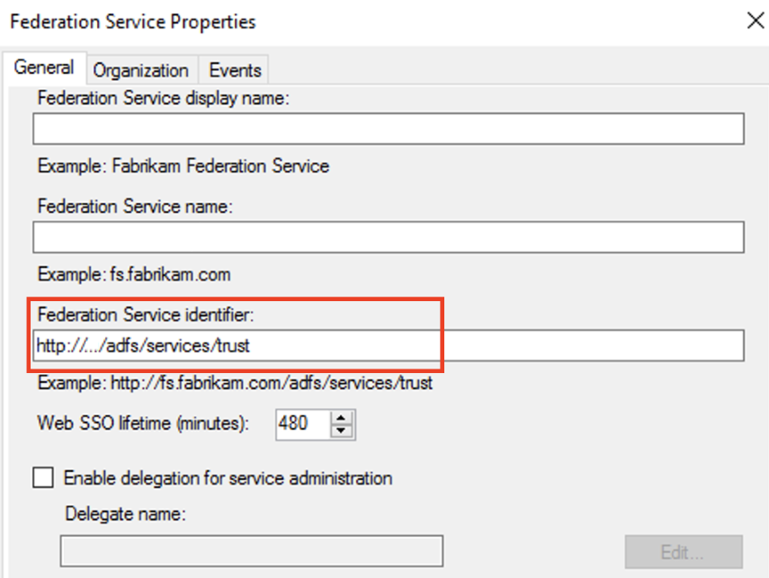
Task: Click the Federation Service display name label
Action: (163, 100)
